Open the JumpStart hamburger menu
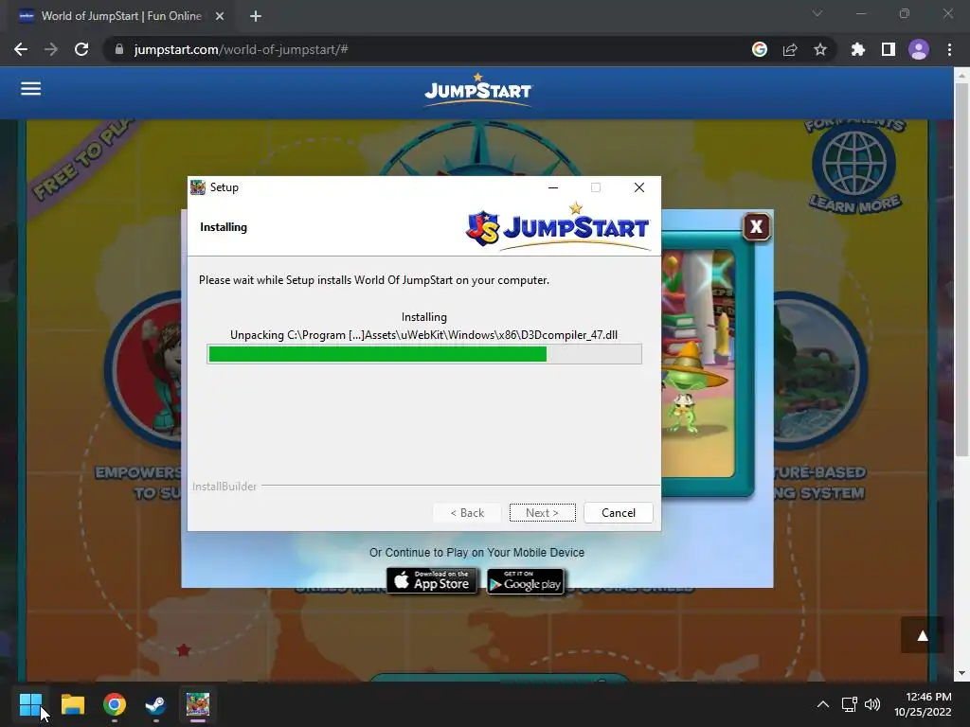 pyautogui.click(x=30, y=89)
